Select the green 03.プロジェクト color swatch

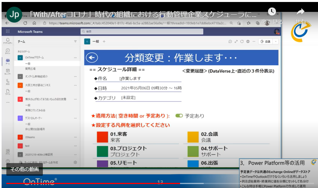coord(102,152)
